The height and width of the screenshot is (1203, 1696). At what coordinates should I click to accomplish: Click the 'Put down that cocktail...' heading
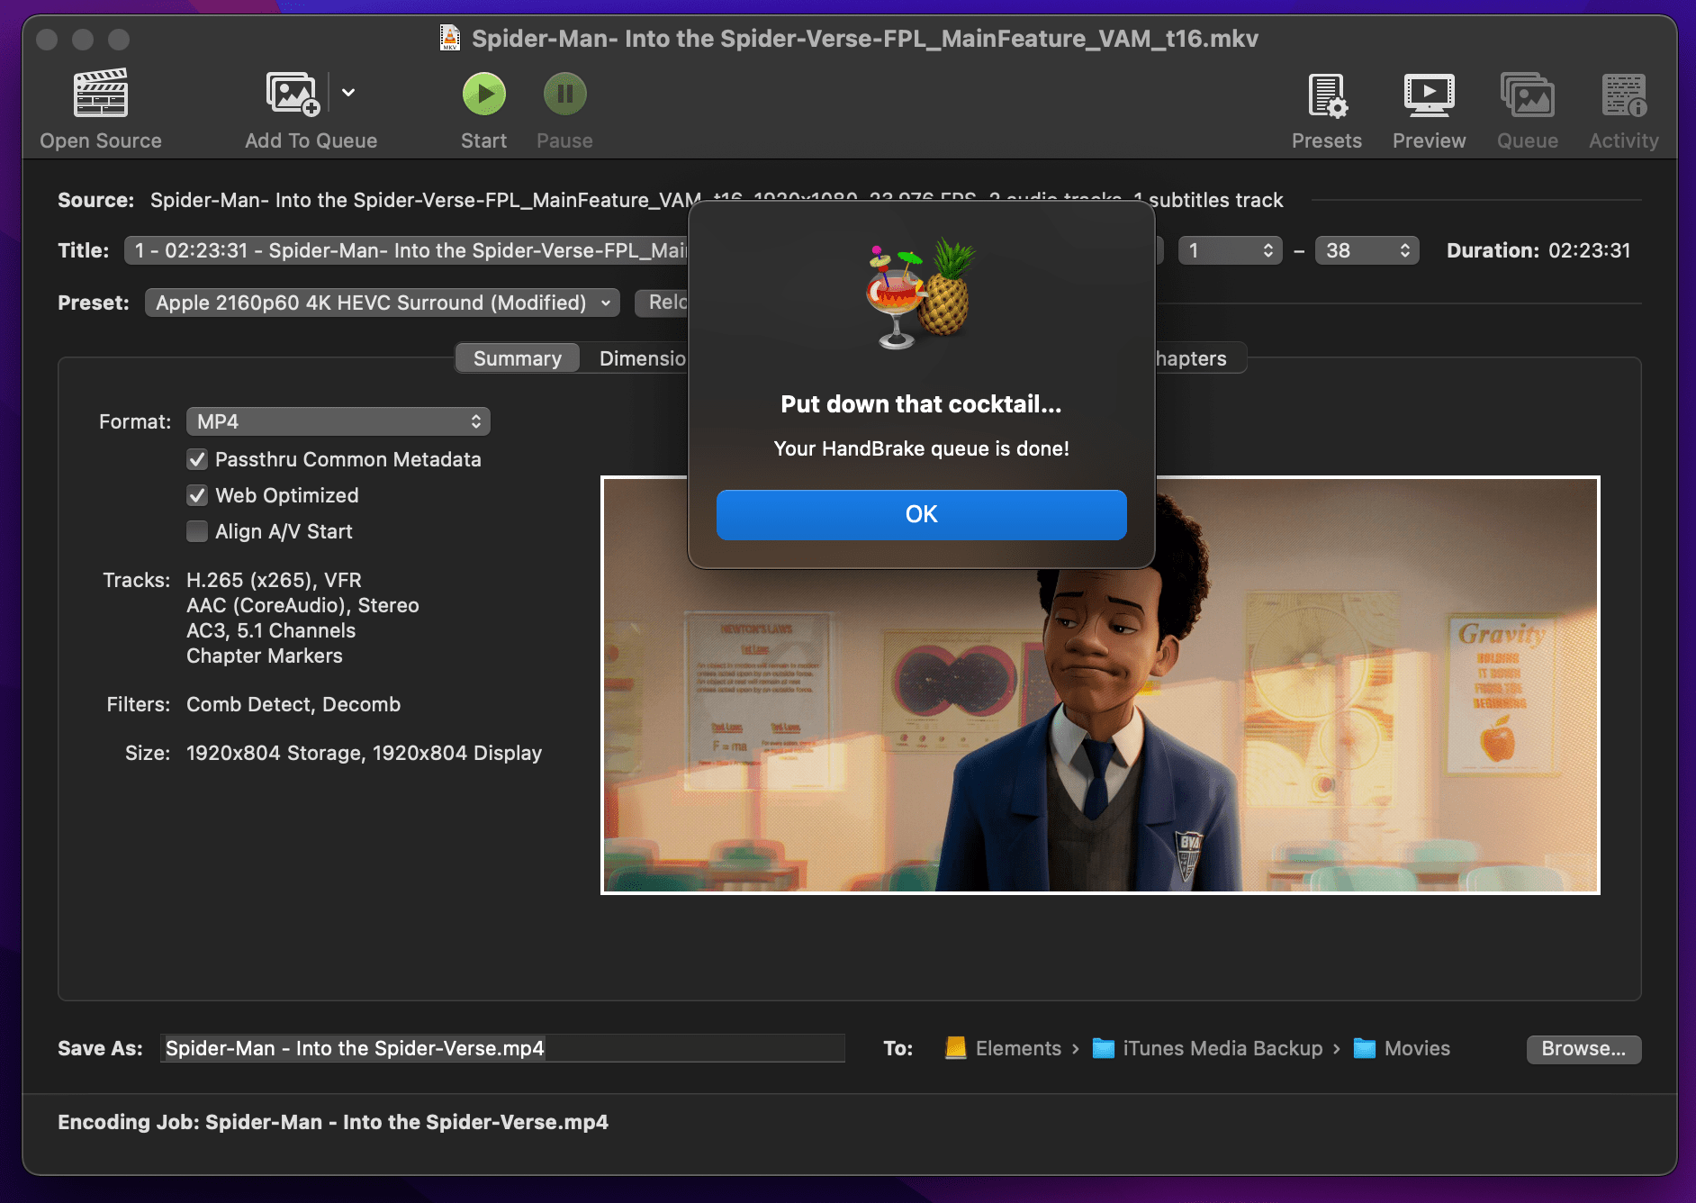click(921, 404)
